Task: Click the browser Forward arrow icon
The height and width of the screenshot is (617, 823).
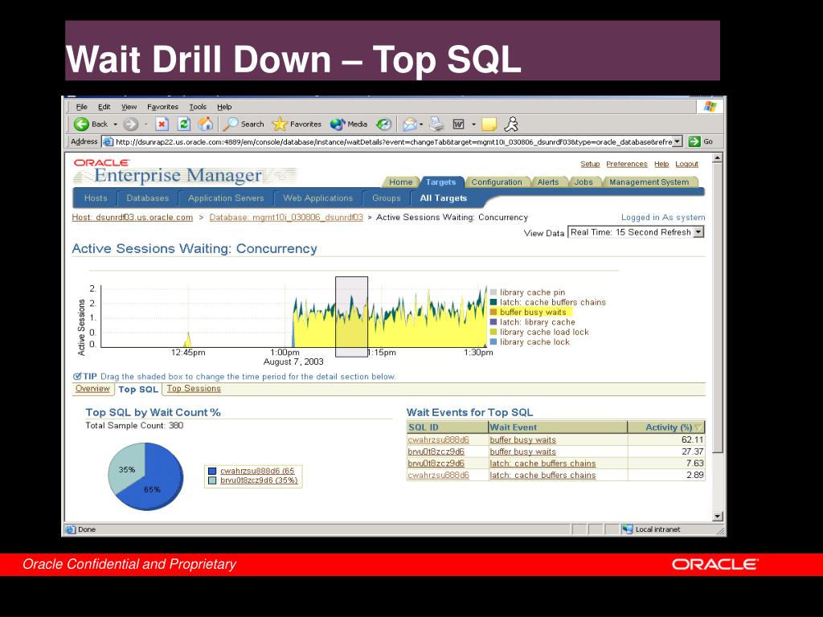Action: [x=130, y=125]
